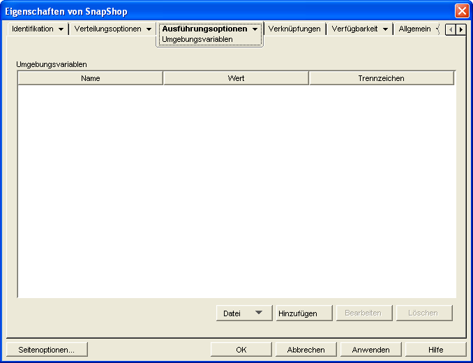The image size is (473, 363).
Task: Close the Eigenschaften von SnapShop window
Action: click(x=462, y=11)
